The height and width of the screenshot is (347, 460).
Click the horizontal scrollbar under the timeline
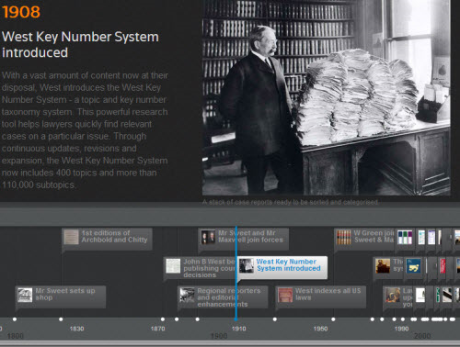pyautogui.click(x=230, y=342)
